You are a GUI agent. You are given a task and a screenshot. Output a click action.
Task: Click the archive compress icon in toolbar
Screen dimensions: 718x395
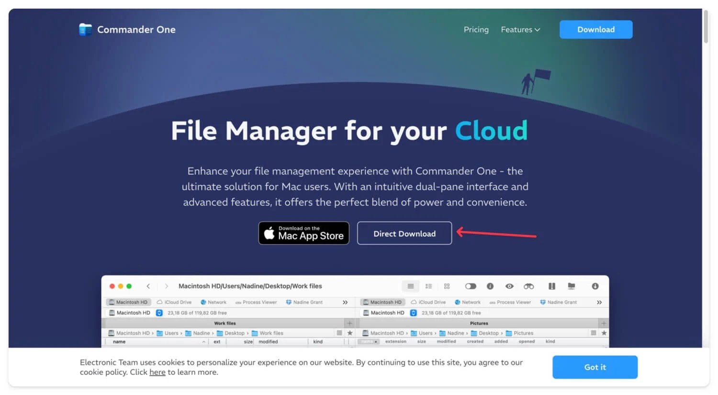click(x=551, y=286)
